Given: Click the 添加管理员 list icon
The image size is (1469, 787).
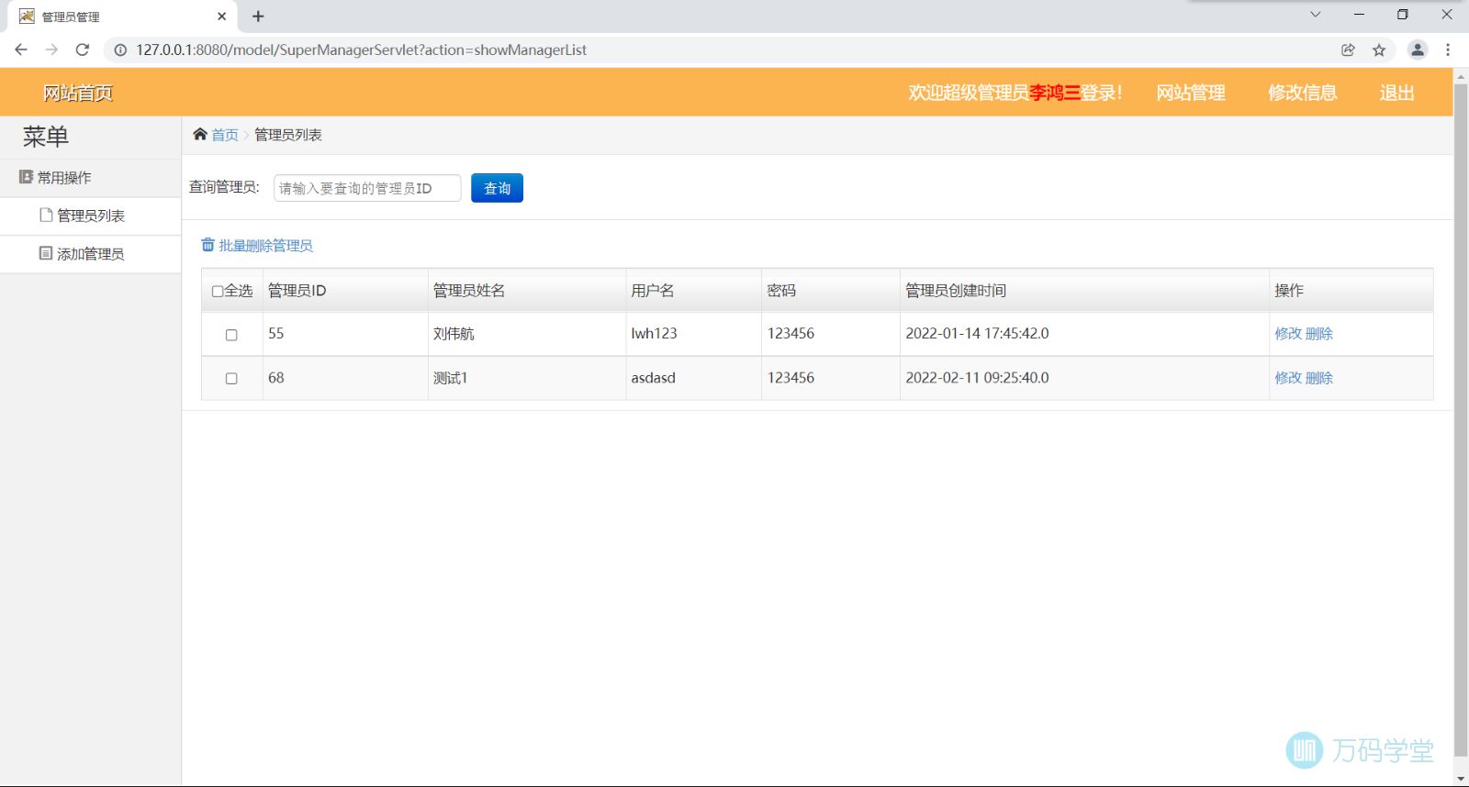Looking at the screenshot, I should [46, 253].
